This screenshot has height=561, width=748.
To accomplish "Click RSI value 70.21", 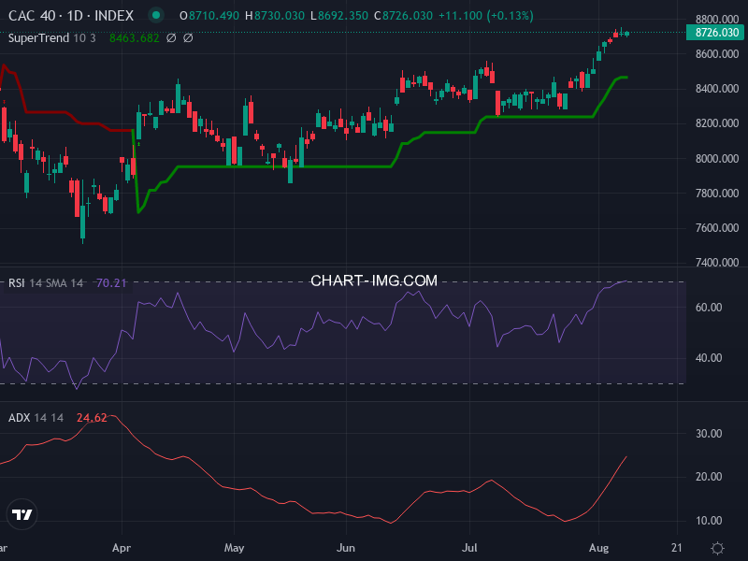I will point(111,283).
